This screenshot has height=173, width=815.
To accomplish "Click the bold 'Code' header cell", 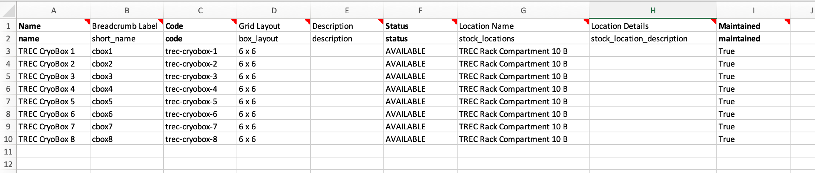I will [200, 26].
